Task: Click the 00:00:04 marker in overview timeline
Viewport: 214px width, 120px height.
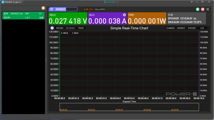Action: tap(119, 110)
